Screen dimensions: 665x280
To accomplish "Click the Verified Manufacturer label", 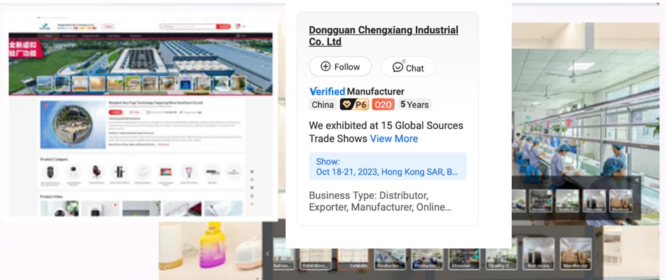I will pos(357,91).
